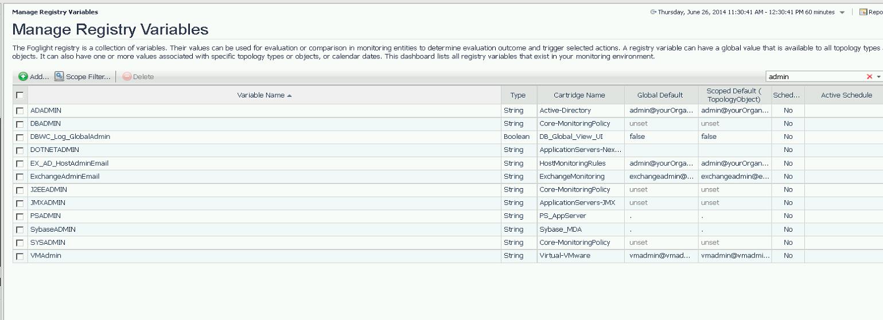This screenshot has width=883, height=320.
Task: Check the ADADMIN row checkbox
Action: tap(20, 111)
